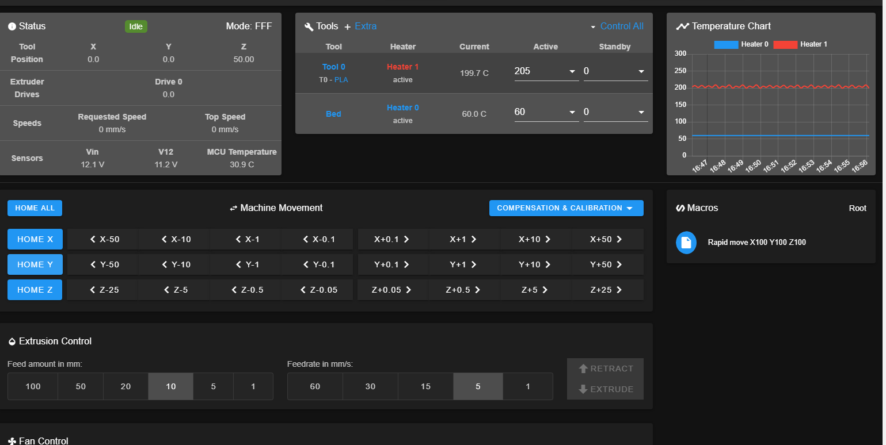Move X axis by -10
Viewport: 886px width, 445px height.
tap(174, 239)
